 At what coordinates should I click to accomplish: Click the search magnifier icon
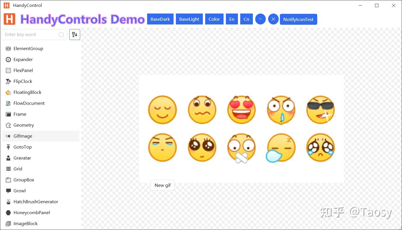pyautogui.click(x=61, y=35)
